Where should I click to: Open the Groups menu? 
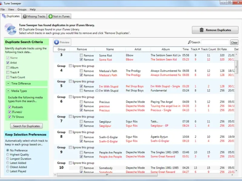coord(22,10)
